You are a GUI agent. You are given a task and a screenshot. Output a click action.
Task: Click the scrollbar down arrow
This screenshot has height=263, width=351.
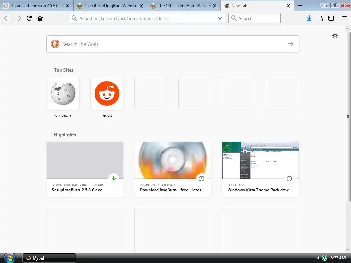[348, 250]
